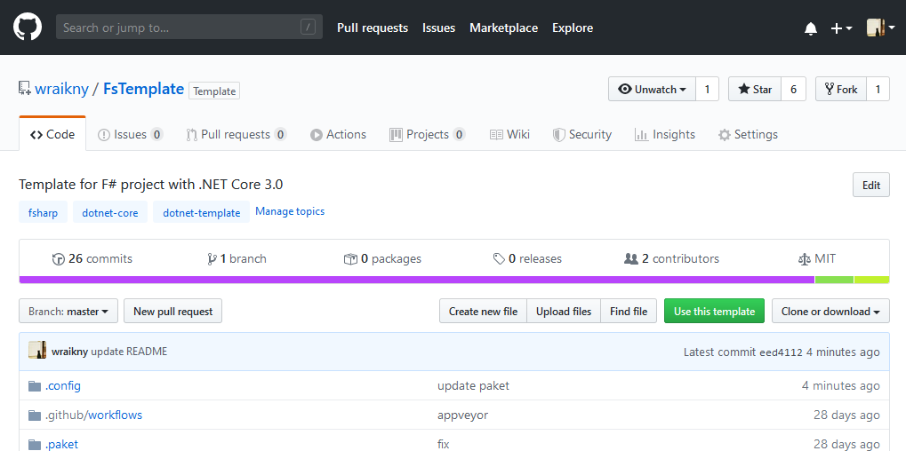Open the .config folder
Image resolution: width=906 pixels, height=451 pixels.
pos(63,385)
